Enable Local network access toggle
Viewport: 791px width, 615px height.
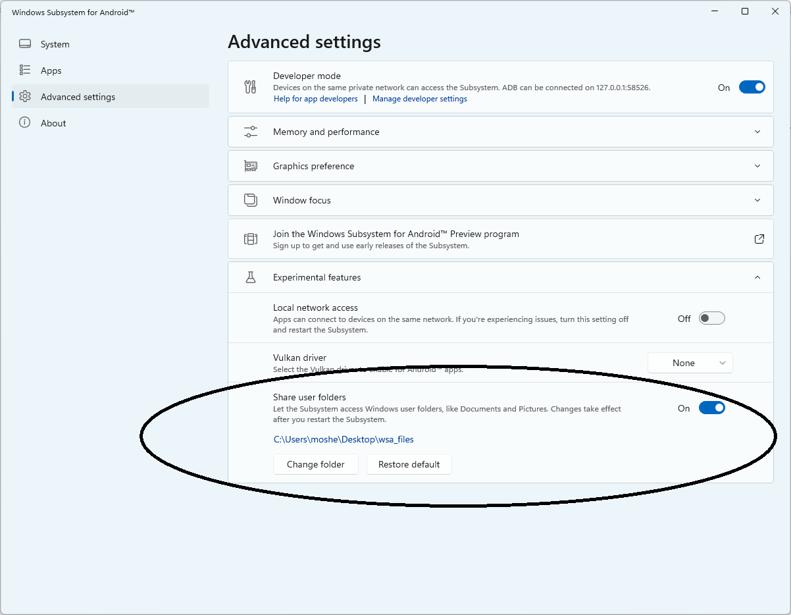point(711,318)
